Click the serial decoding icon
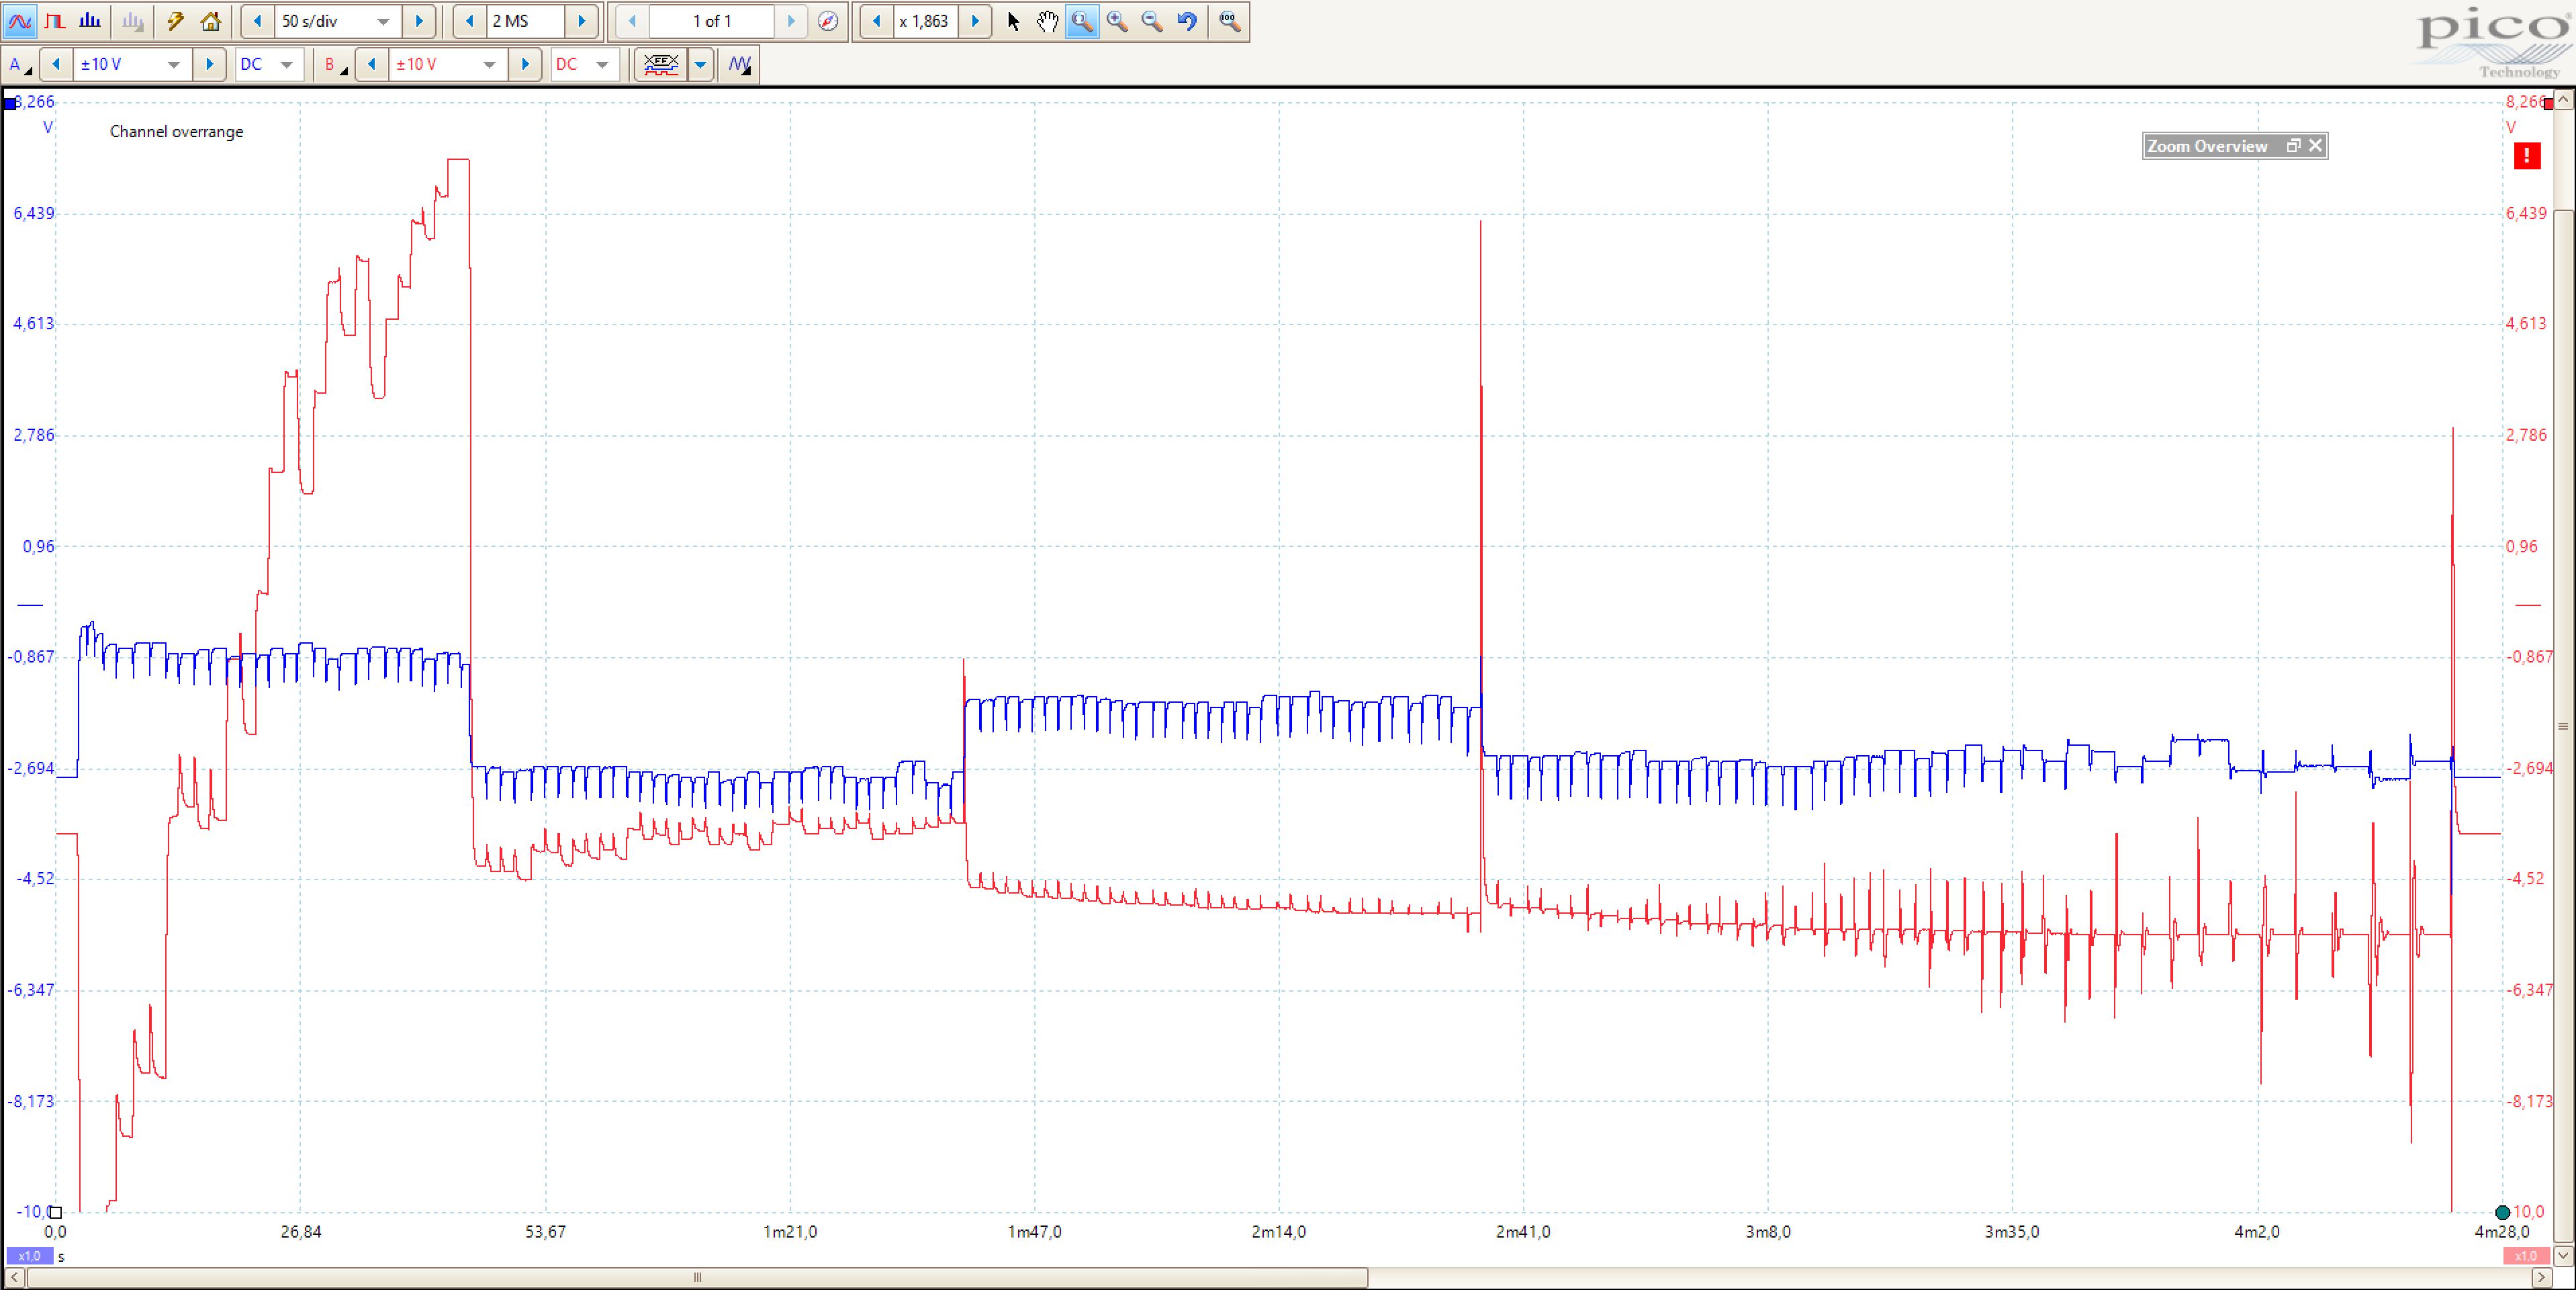2576x1290 pixels. pos(661,64)
